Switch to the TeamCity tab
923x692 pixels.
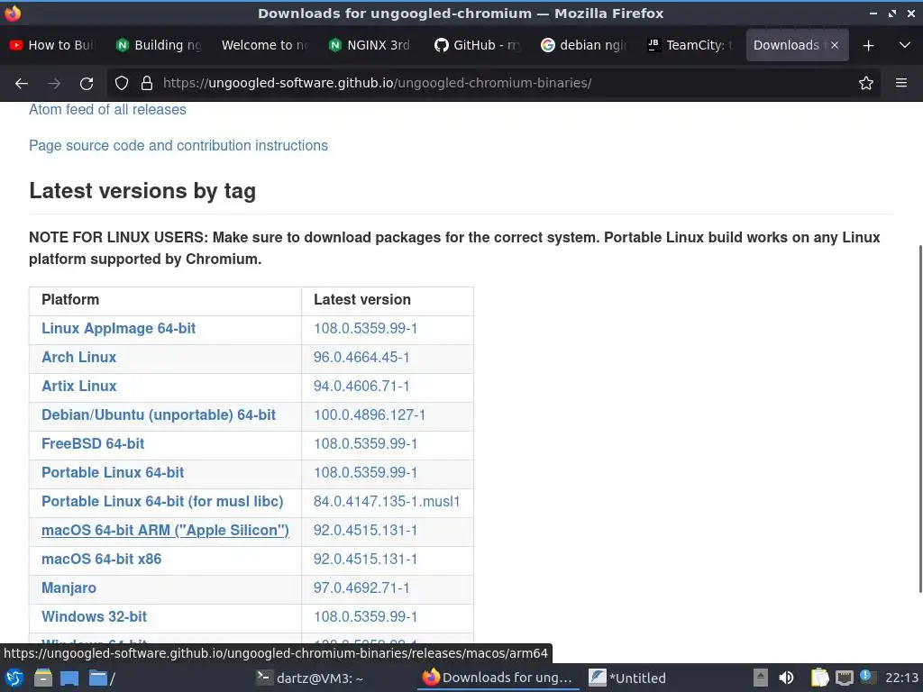tap(690, 45)
